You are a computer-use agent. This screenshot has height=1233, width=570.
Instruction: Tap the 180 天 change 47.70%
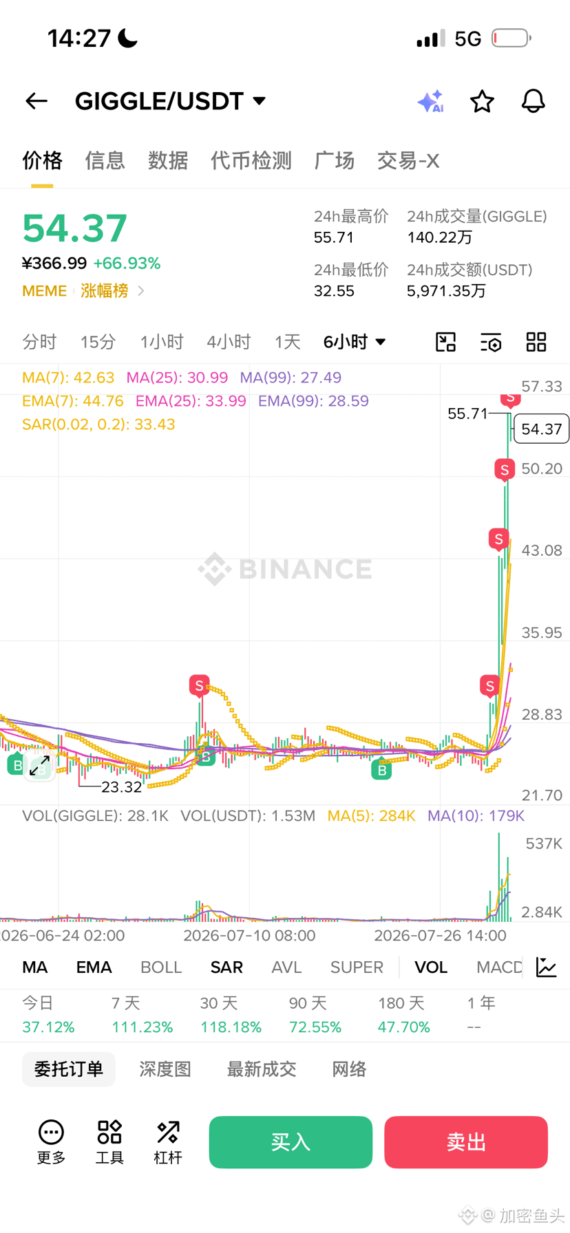pos(404,1027)
